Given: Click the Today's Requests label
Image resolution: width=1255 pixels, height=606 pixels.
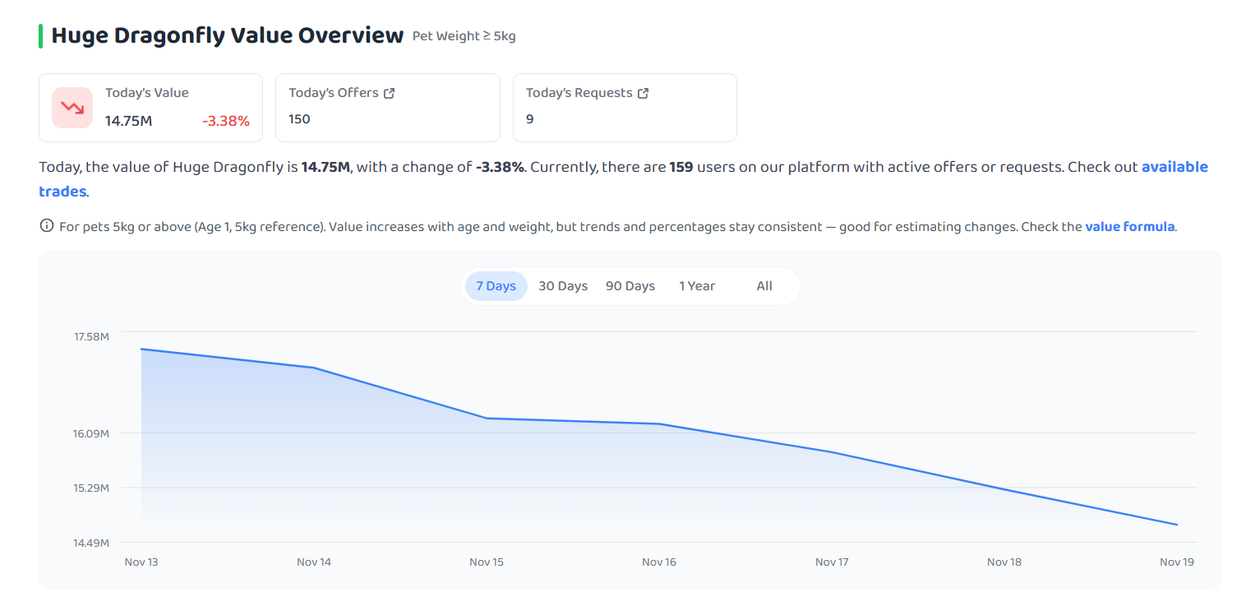Looking at the screenshot, I should tap(579, 93).
